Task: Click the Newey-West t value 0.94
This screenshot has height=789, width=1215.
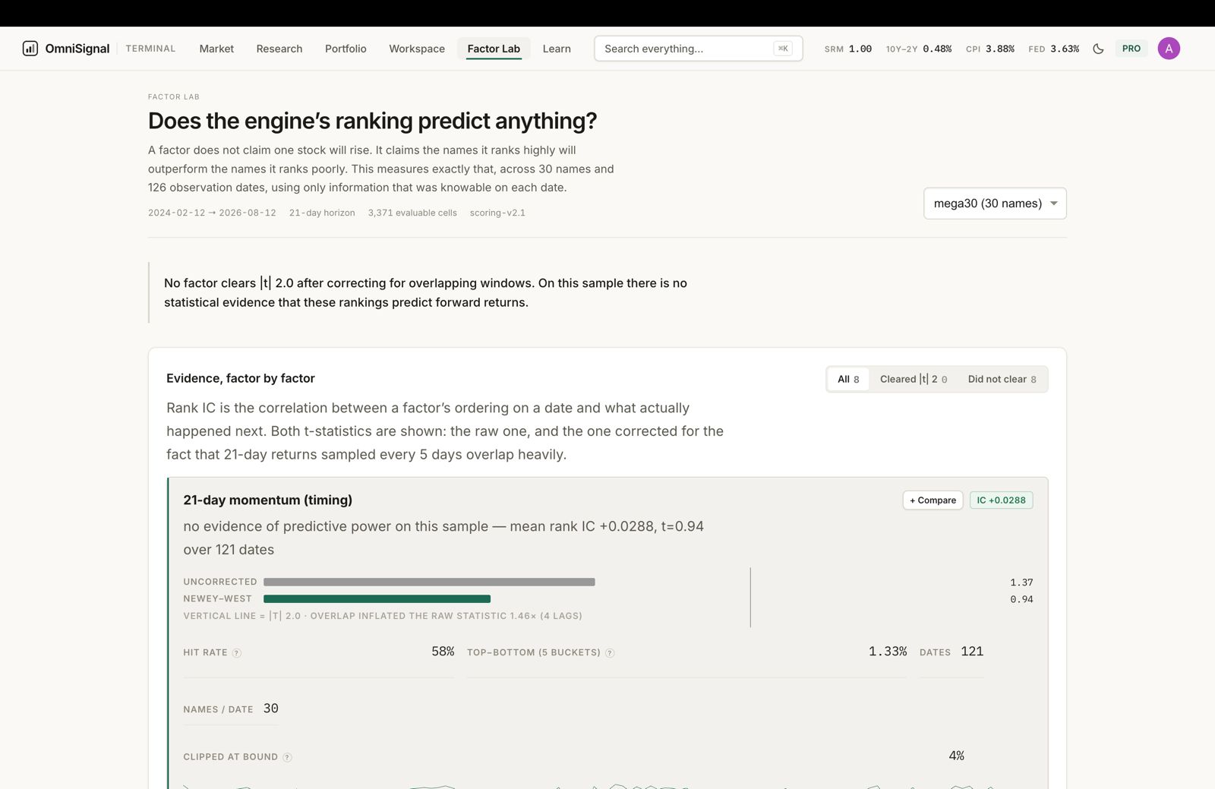Action: pos(1021,599)
